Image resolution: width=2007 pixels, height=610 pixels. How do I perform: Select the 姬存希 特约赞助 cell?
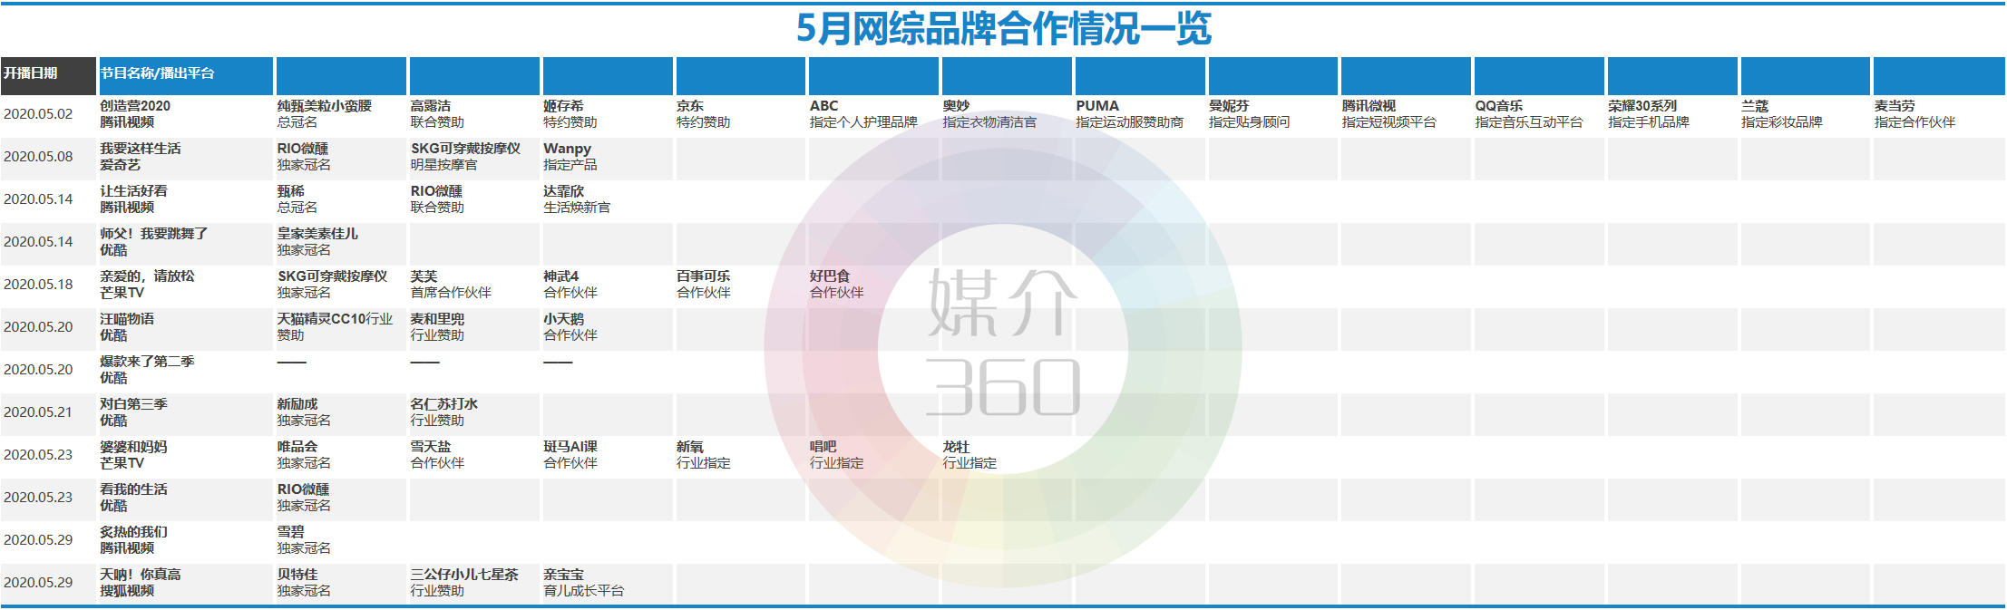click(608, 114)
